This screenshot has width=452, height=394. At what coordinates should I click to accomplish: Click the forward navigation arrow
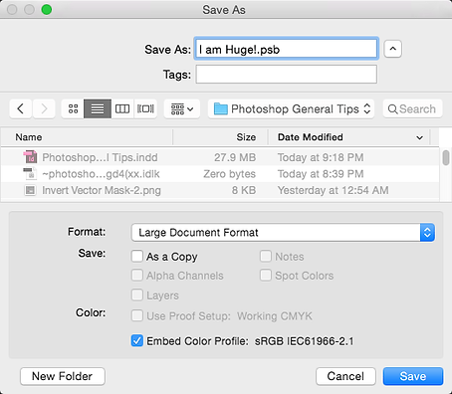(44, 108)
